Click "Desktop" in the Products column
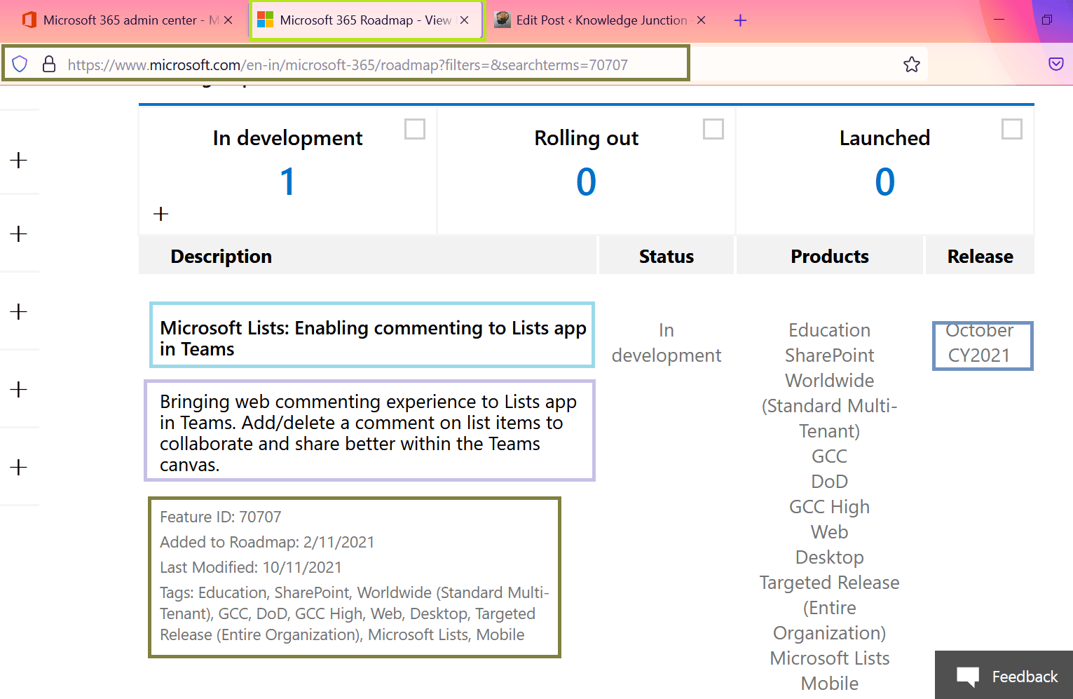The height and width of the screenshot is (699, 1073). click(x=830, y=557)
